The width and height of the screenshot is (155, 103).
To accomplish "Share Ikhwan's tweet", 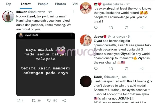I will click(64, 100).
